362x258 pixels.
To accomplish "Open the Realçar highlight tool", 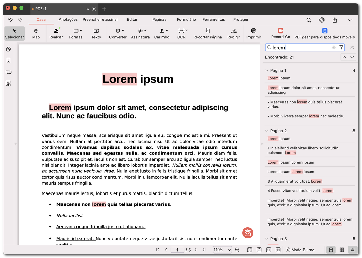I will pyautogui.click(x=56, y=34).
